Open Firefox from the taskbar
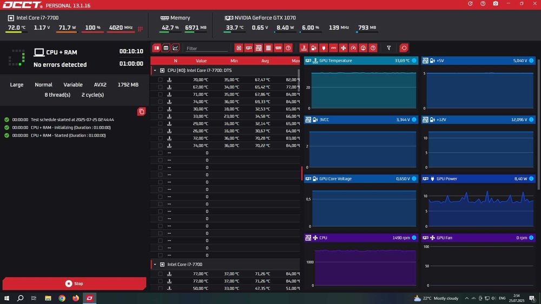 click(x=76, y=298)
